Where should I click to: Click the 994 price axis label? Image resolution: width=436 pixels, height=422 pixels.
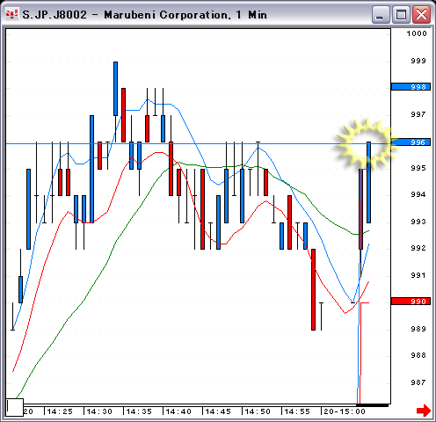click(418, 194)
